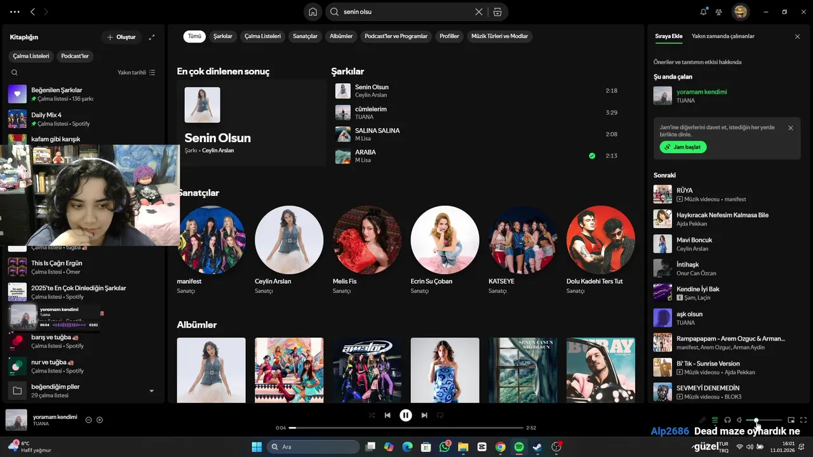Expand the library panel with the arrows icon
This screenshot has width=813, height=457.
[x=152, y=37]
